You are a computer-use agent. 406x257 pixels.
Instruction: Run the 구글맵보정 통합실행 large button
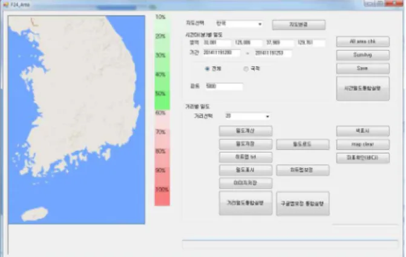click(x=303, y=204)
